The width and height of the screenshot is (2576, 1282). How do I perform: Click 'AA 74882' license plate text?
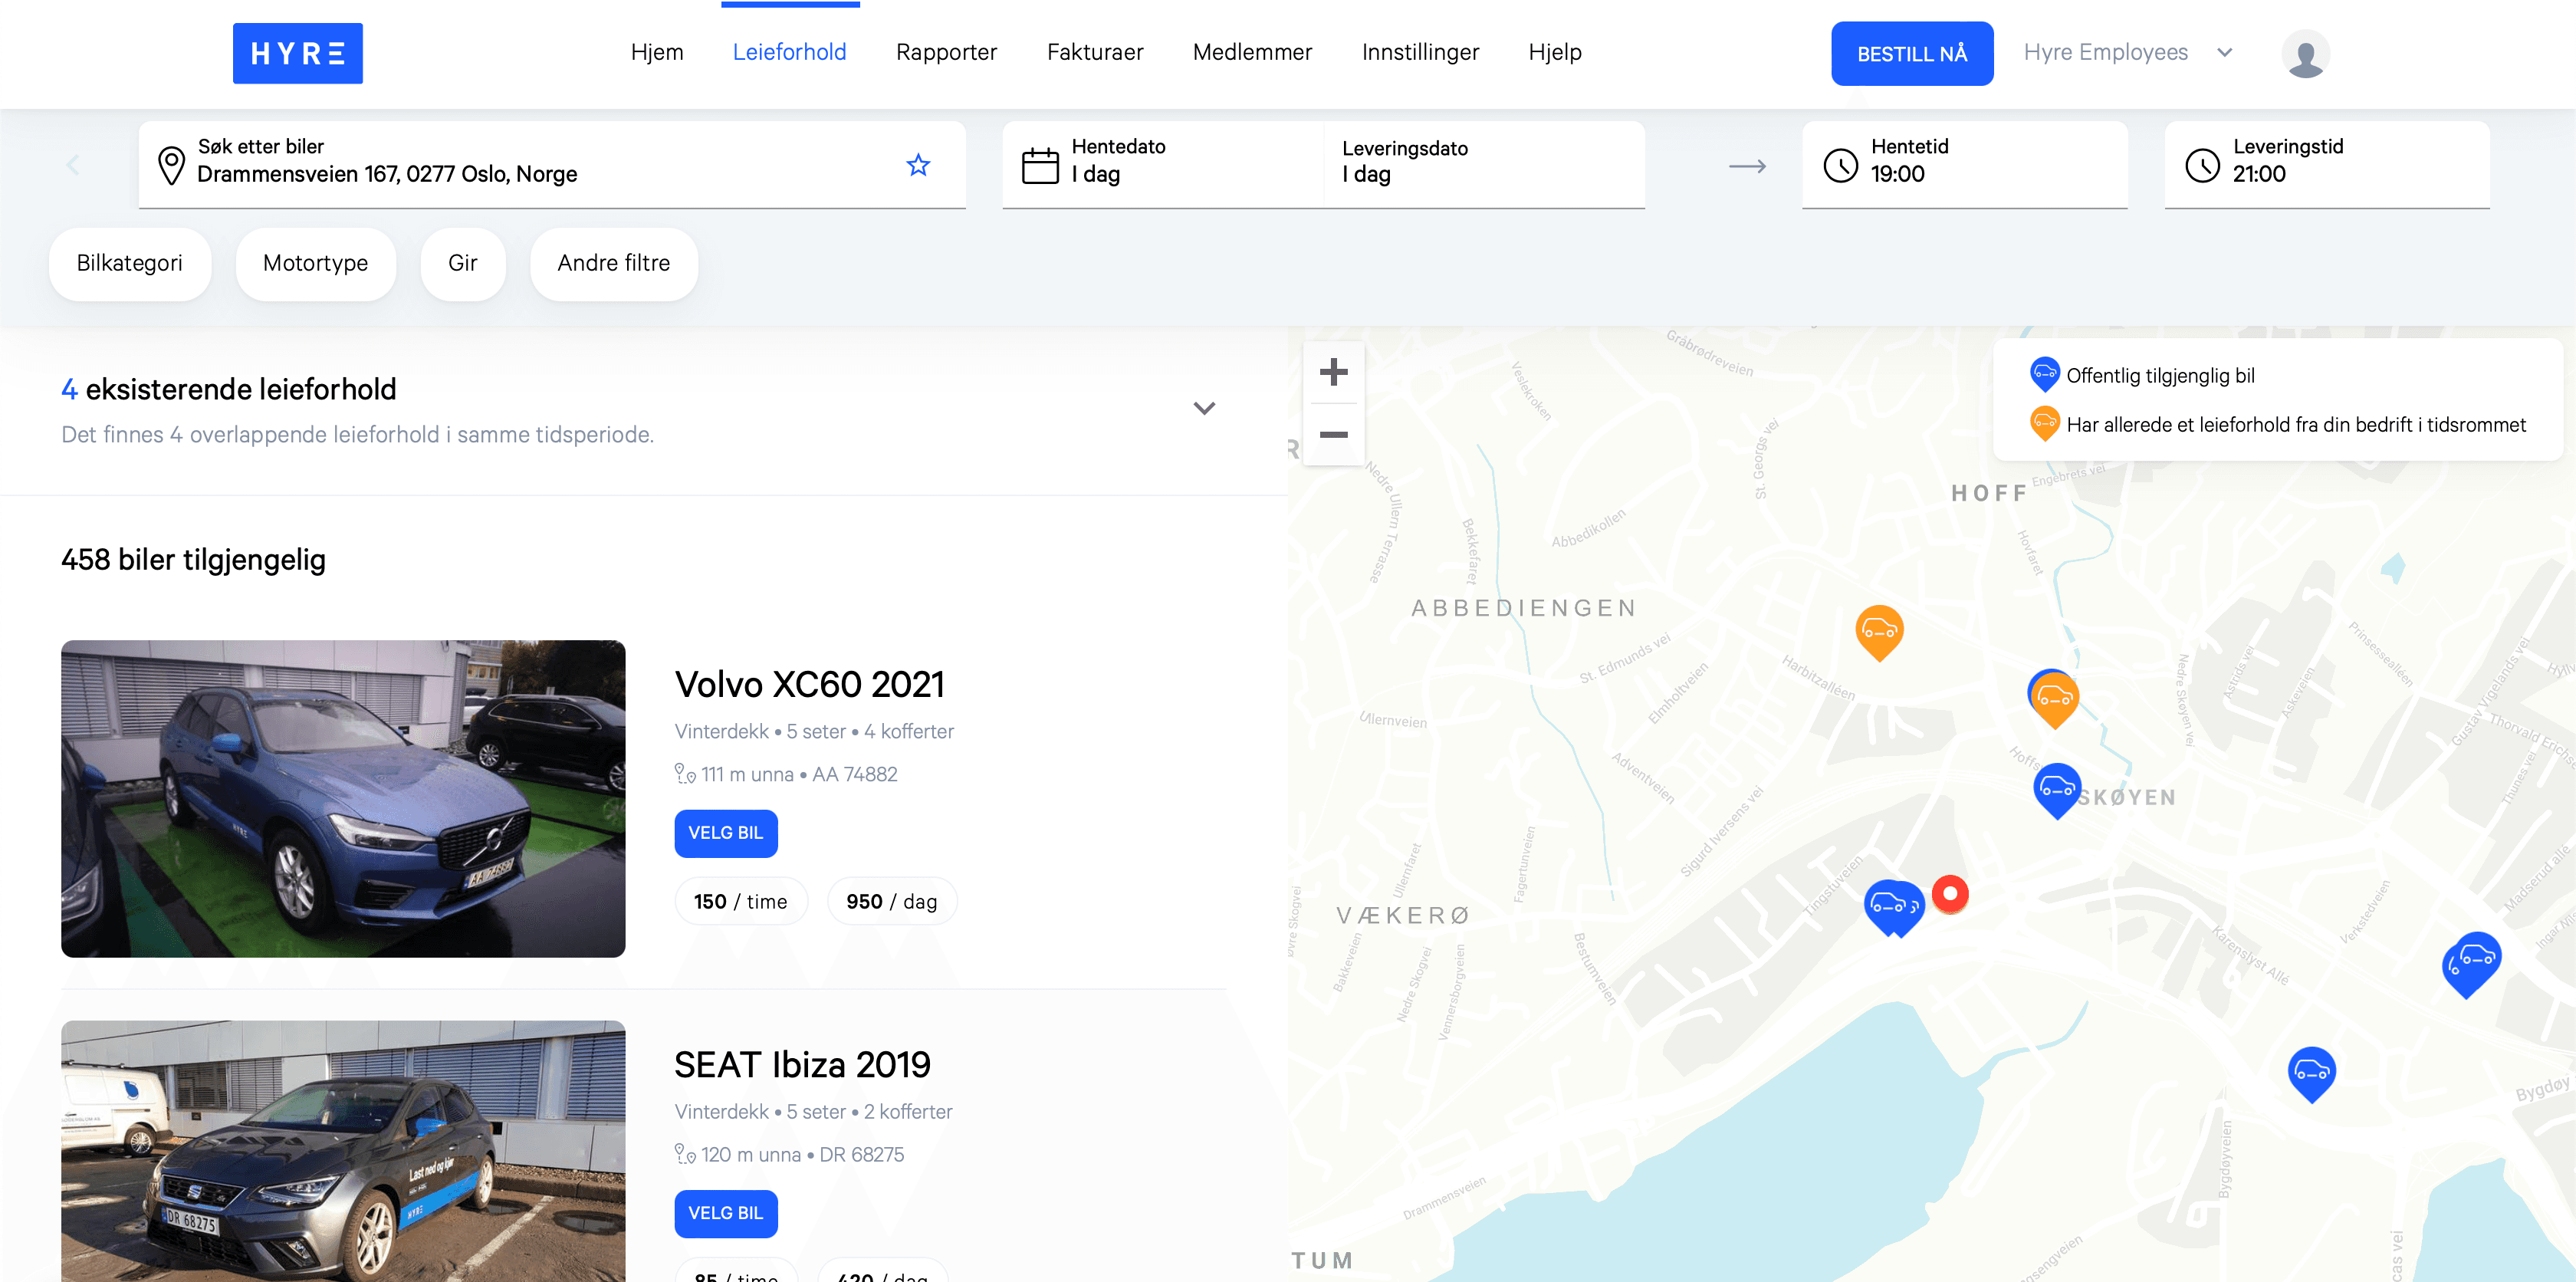(x=855, y=774)
